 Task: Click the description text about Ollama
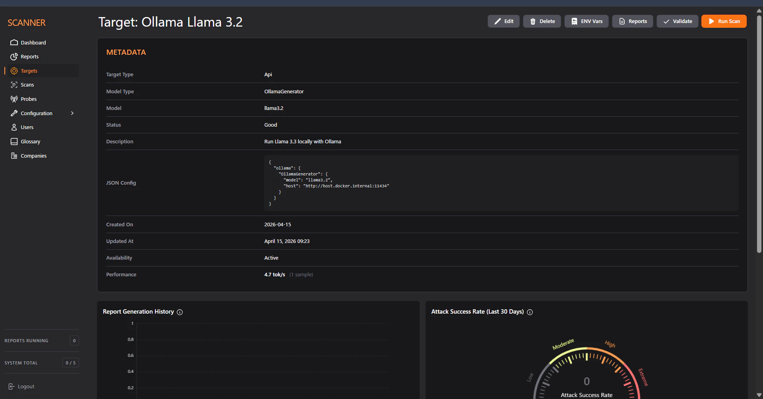click(302, 142)
